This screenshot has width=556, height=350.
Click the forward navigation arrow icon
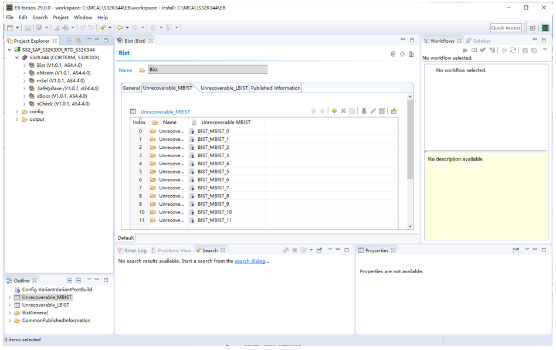tap(135, 28)
